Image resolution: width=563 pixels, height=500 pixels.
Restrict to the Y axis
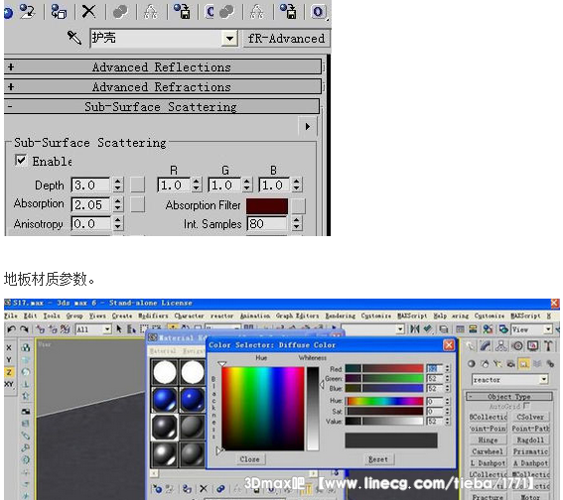(x=9, y=360)
